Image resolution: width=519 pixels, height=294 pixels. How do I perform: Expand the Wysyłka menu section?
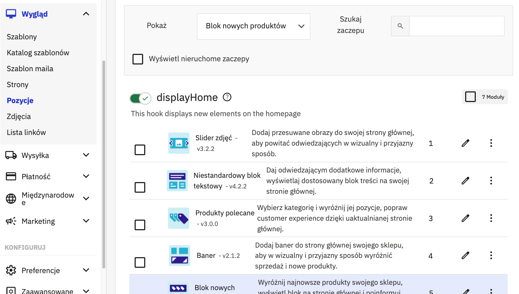click(86, 155)
